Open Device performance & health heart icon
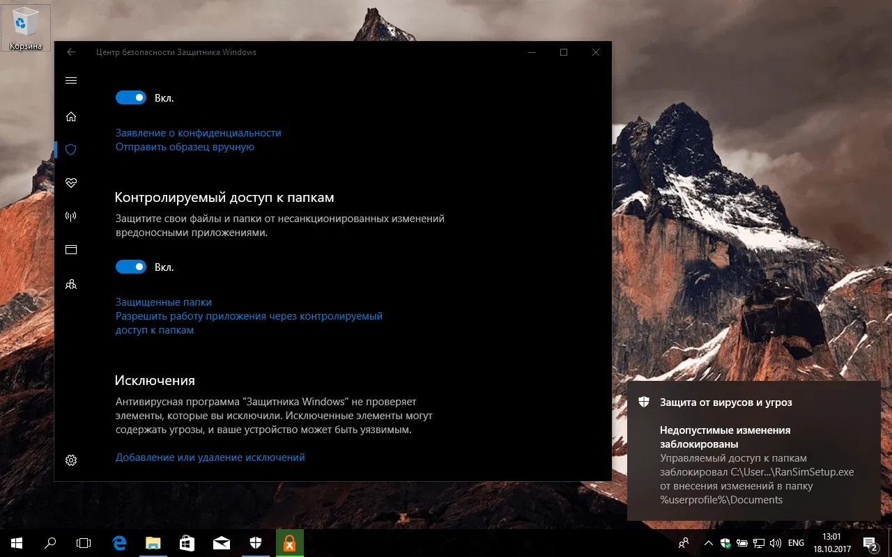Screen dimensions: 892x557 pos(70,183)
